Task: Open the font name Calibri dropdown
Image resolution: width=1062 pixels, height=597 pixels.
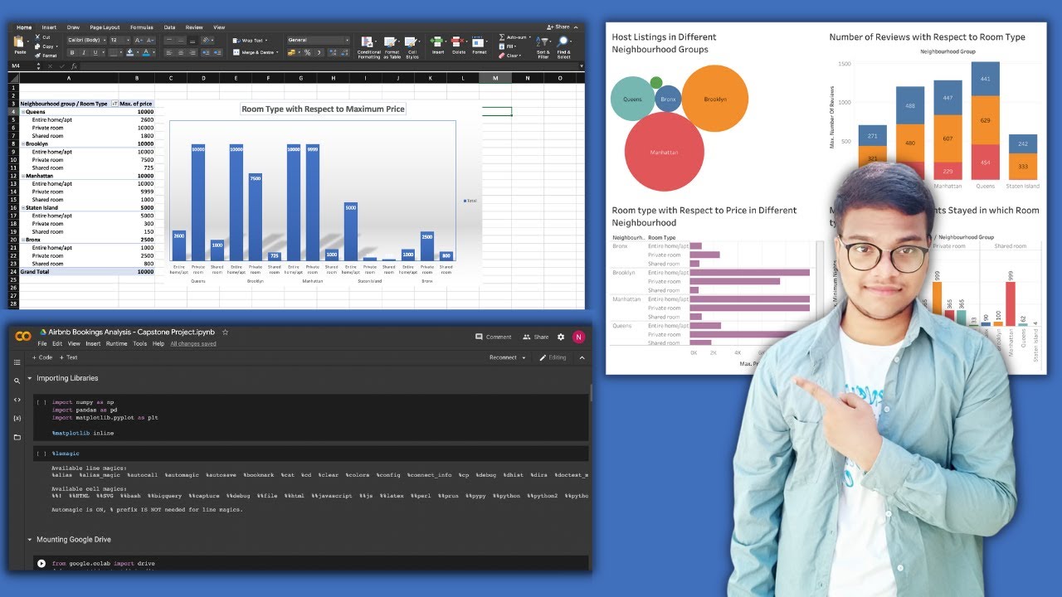Action: click(x=86, y=40)
